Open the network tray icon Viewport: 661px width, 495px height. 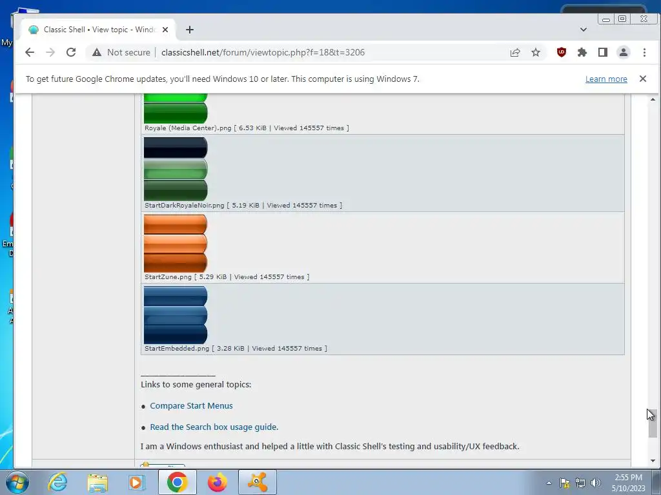tap(580, 483)
